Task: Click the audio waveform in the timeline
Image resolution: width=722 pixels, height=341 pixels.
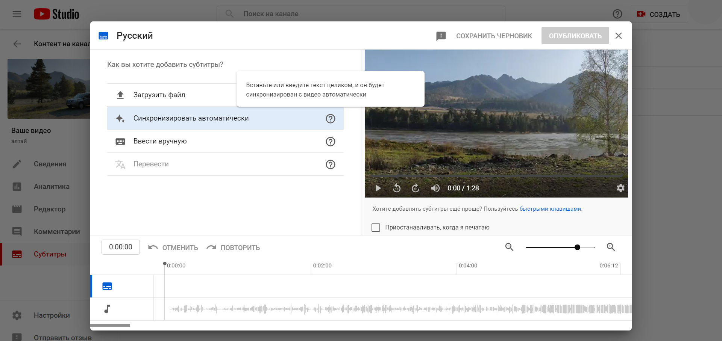Action: pyautogui.click(x=400, y=309)
